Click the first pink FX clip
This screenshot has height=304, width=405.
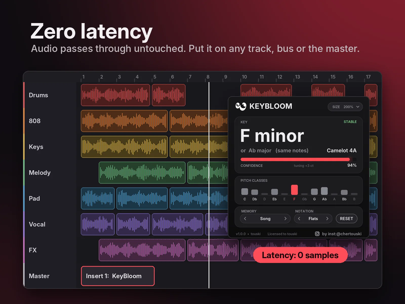click(142, 250)
